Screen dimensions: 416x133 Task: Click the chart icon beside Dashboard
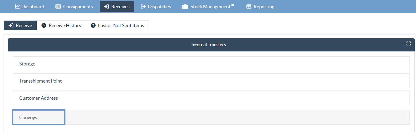coord(17,6)
